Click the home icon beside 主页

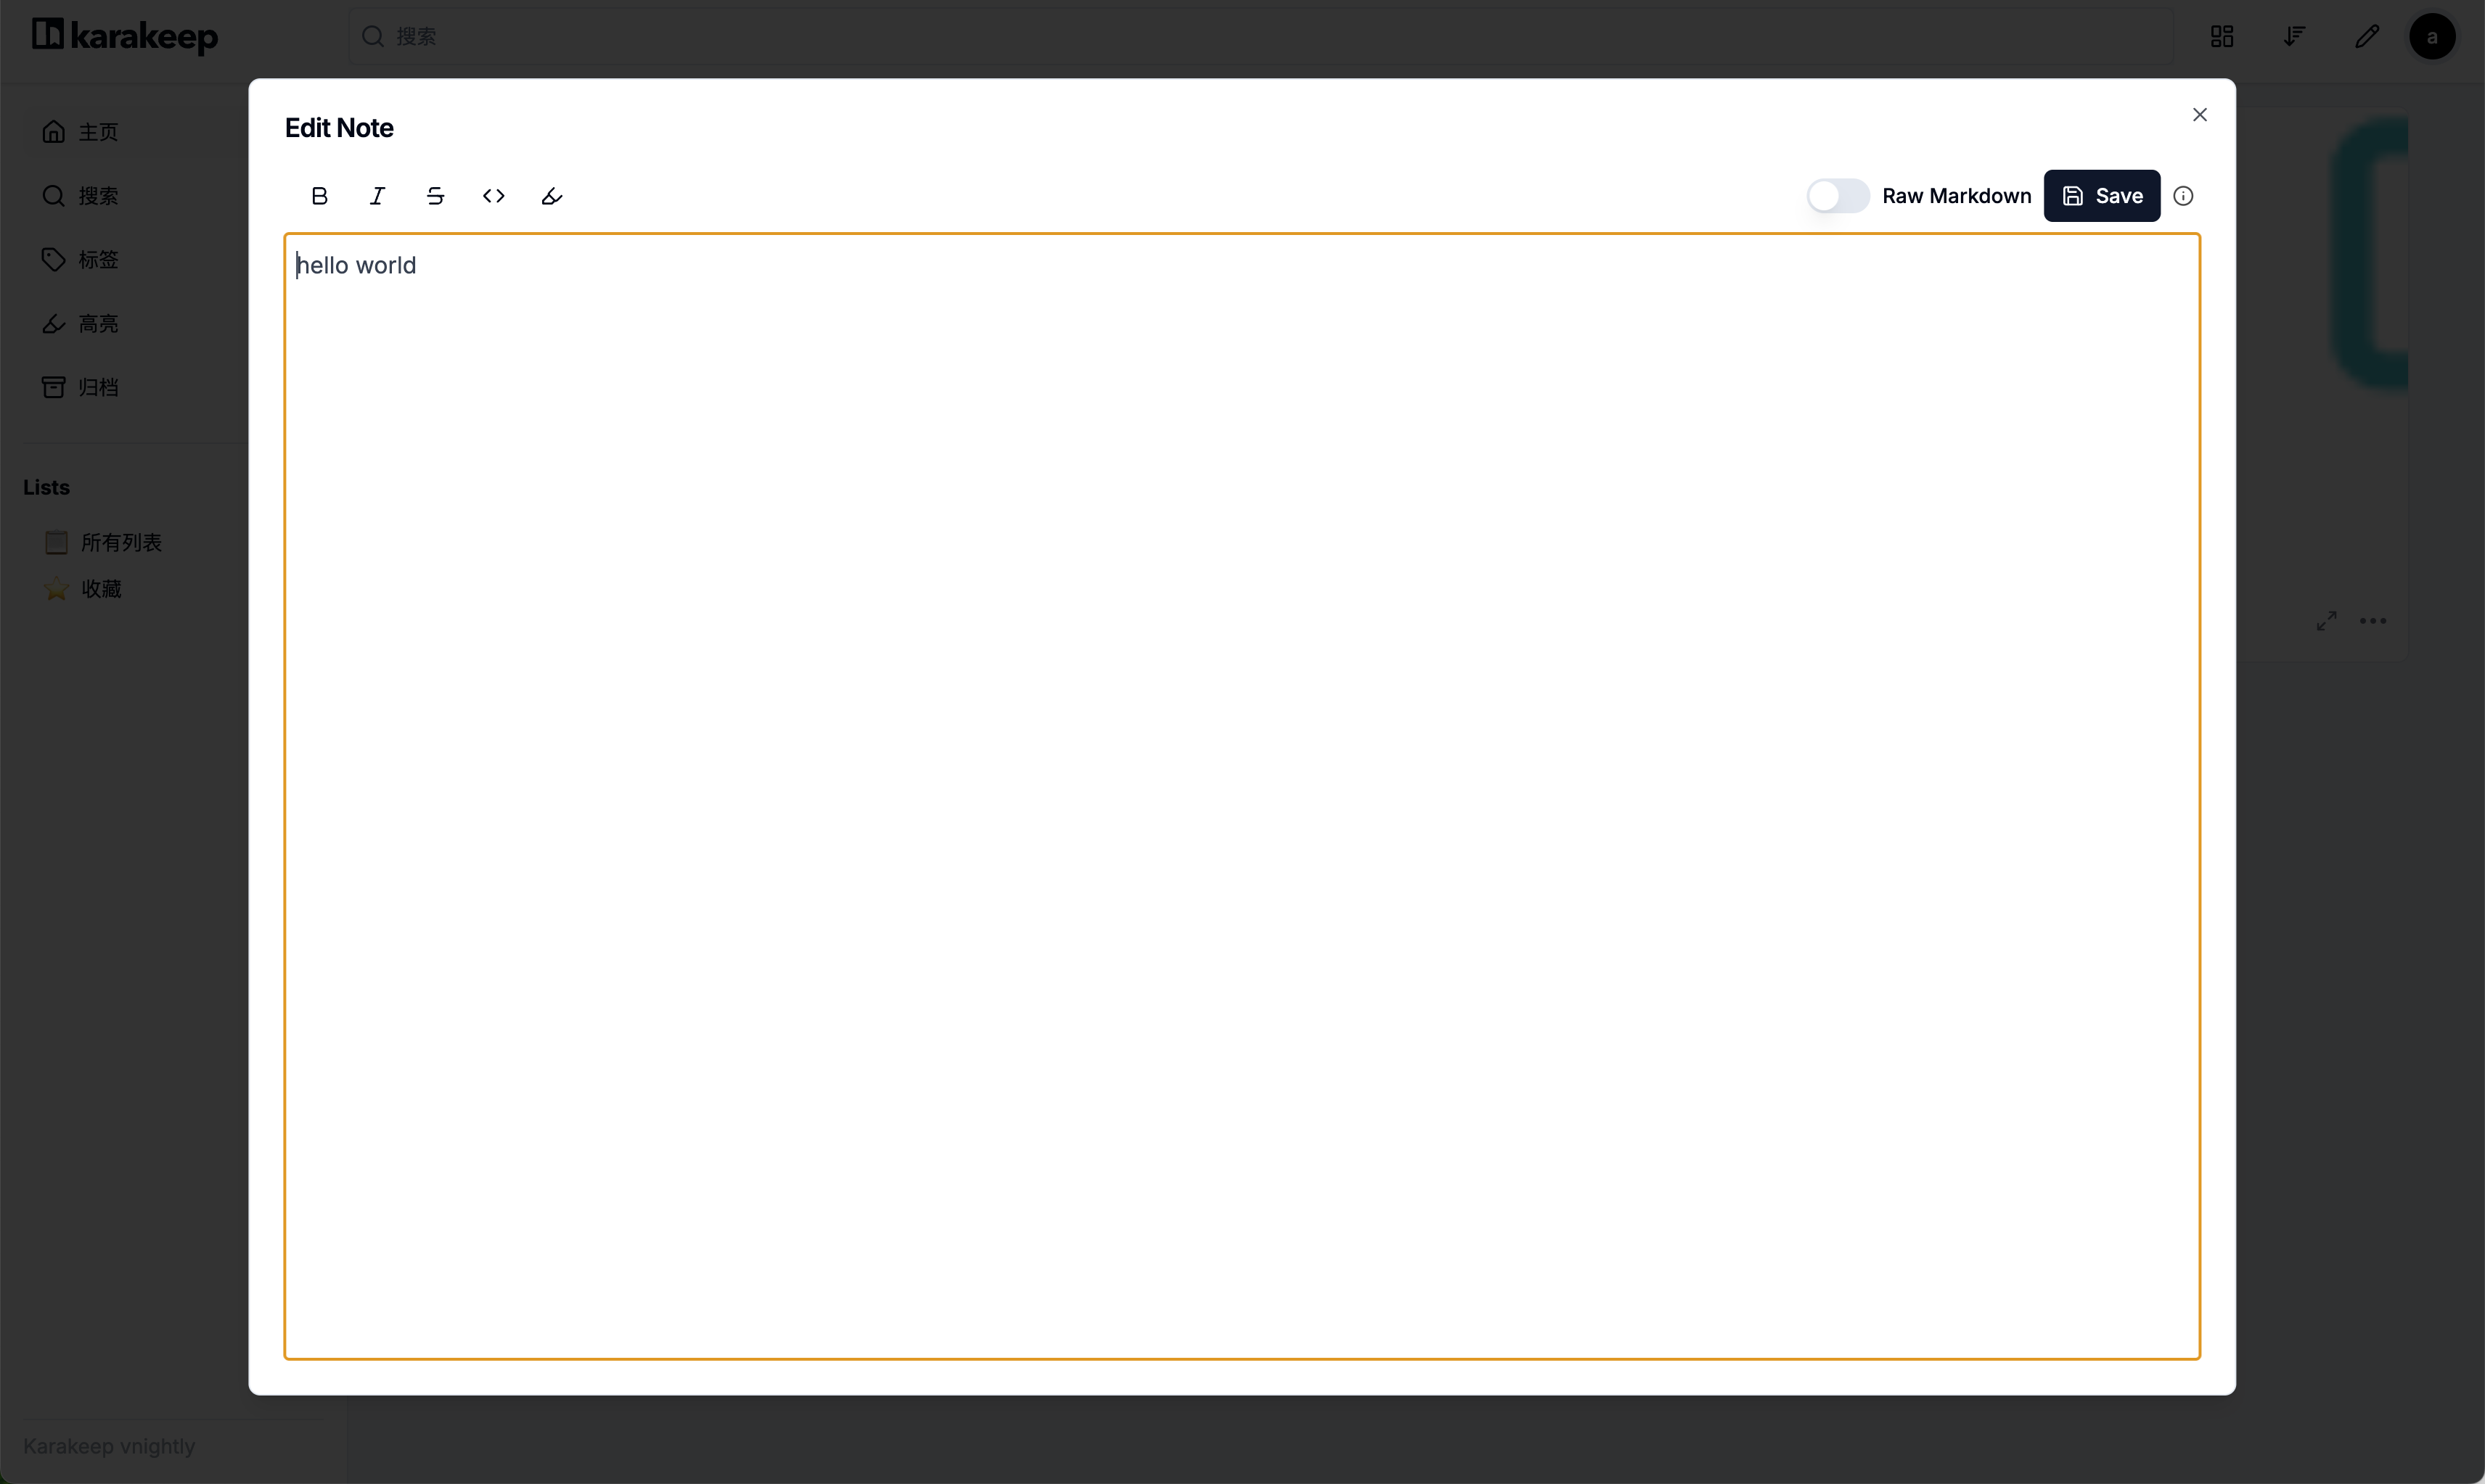(53, 132)
